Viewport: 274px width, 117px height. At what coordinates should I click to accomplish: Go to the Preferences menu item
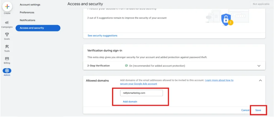point(27,12)
